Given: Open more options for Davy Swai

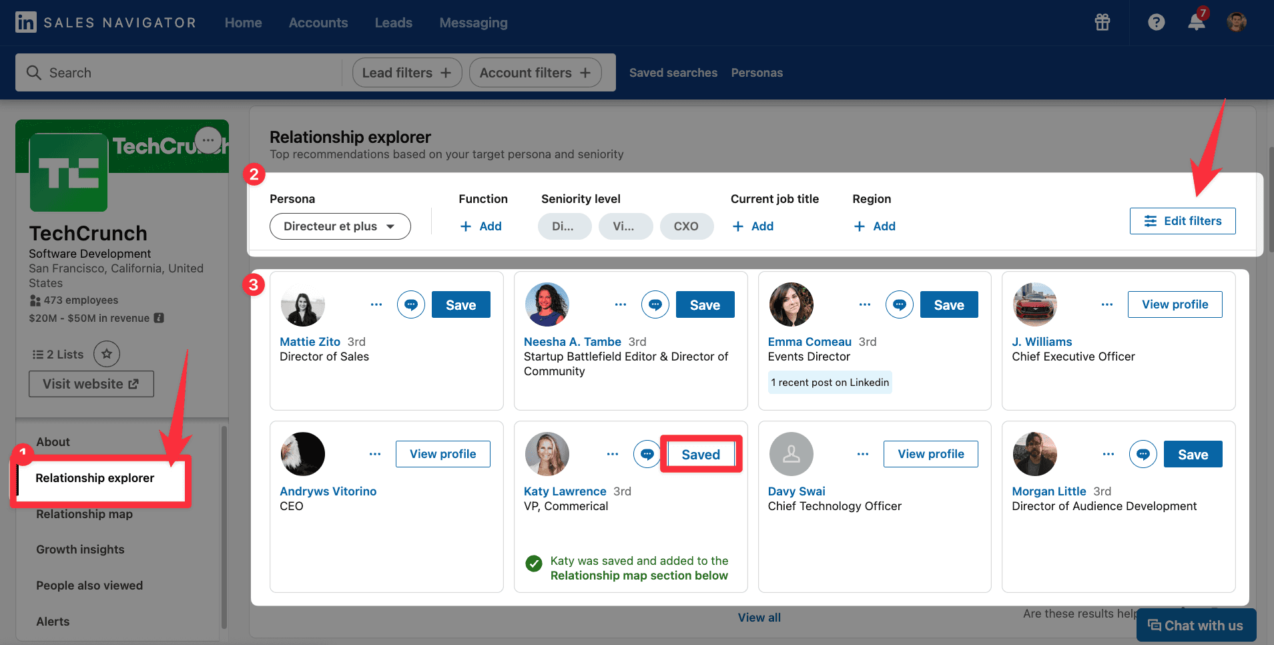Looking at the screenshot, I should [x=863, y=454].
